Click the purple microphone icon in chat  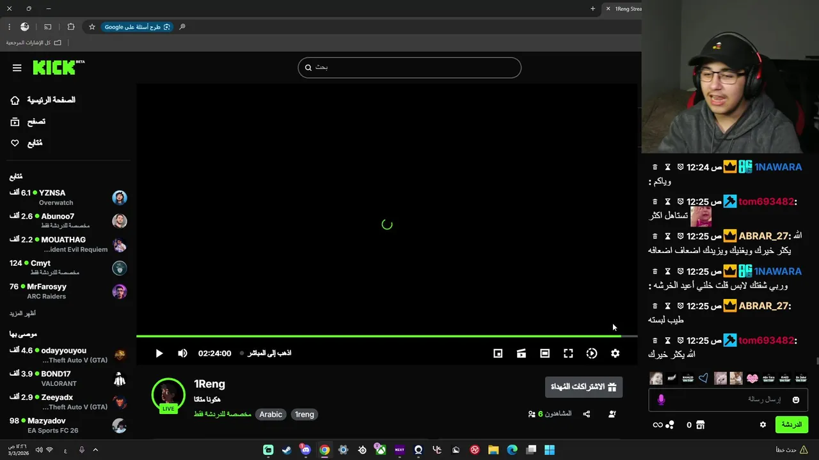661,400
